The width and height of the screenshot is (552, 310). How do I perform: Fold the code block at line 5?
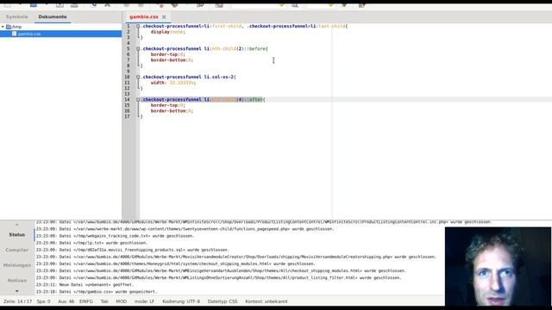point(138,49)
